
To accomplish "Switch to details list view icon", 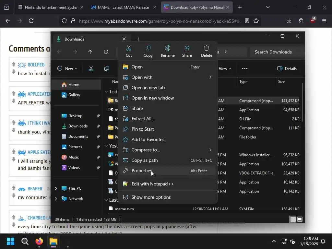I will 293,219.
